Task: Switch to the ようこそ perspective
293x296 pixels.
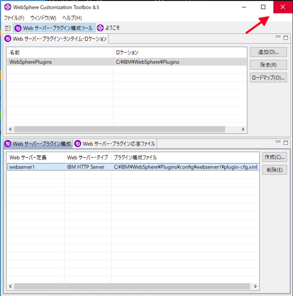Action: pyautogui.click(x=108, y=28)
